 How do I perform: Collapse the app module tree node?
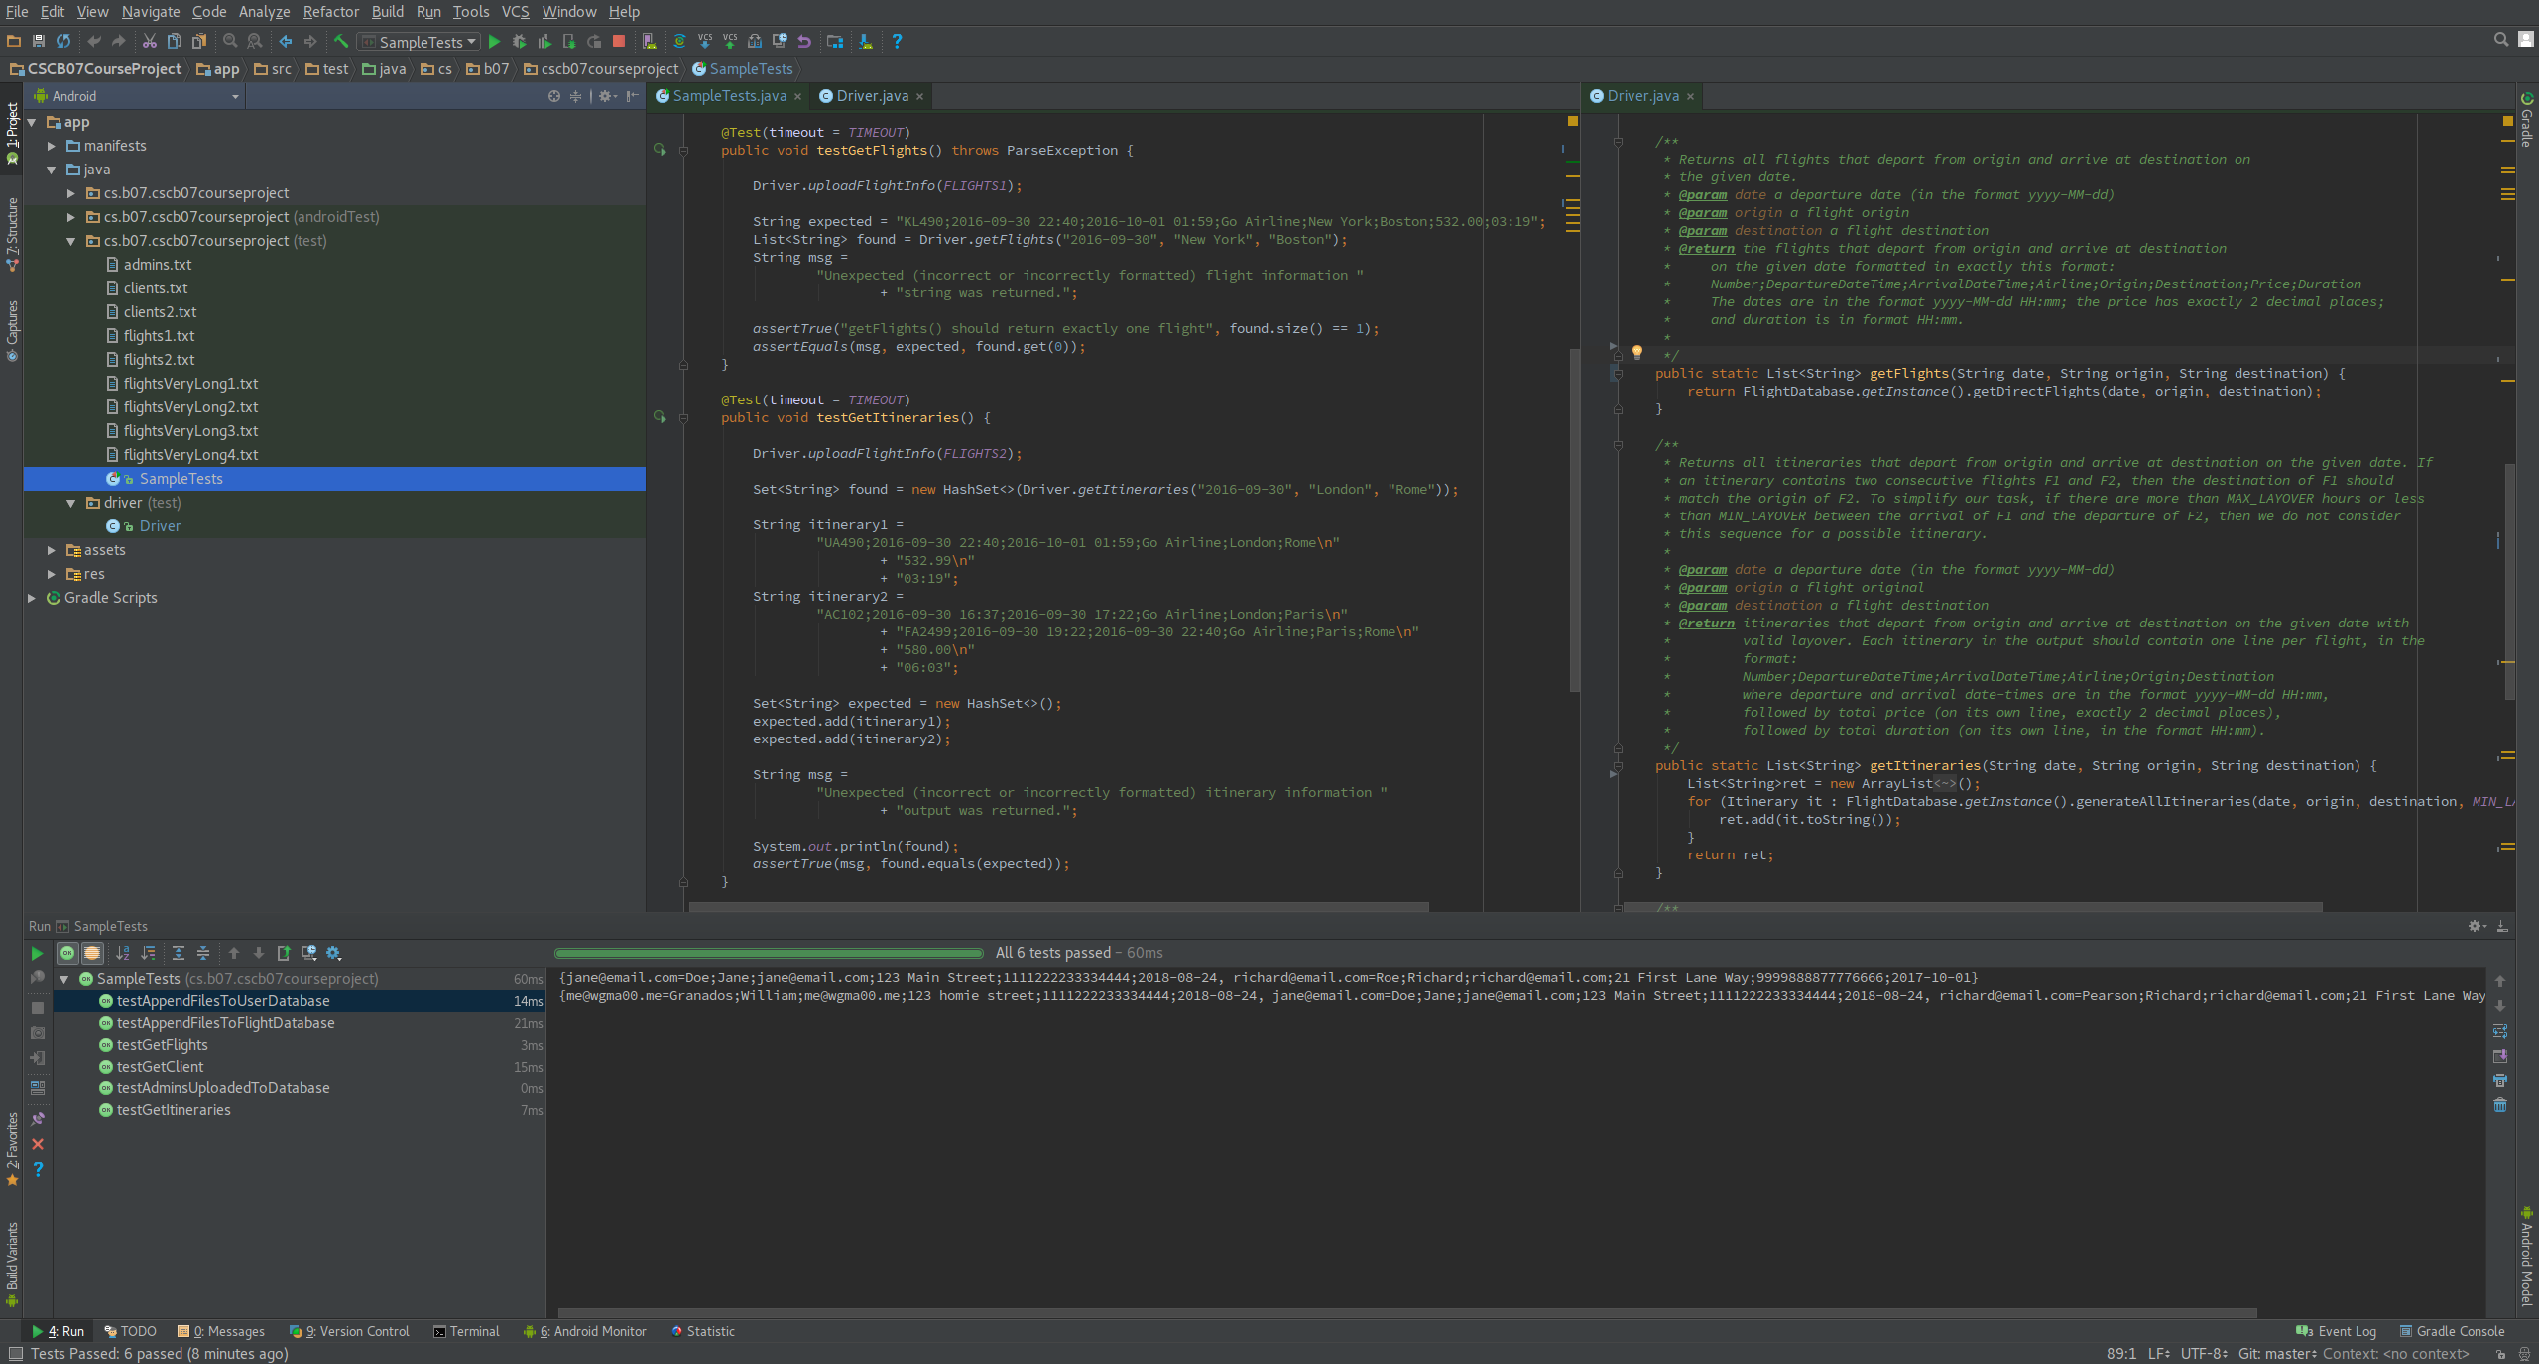(x=32, y=122)
